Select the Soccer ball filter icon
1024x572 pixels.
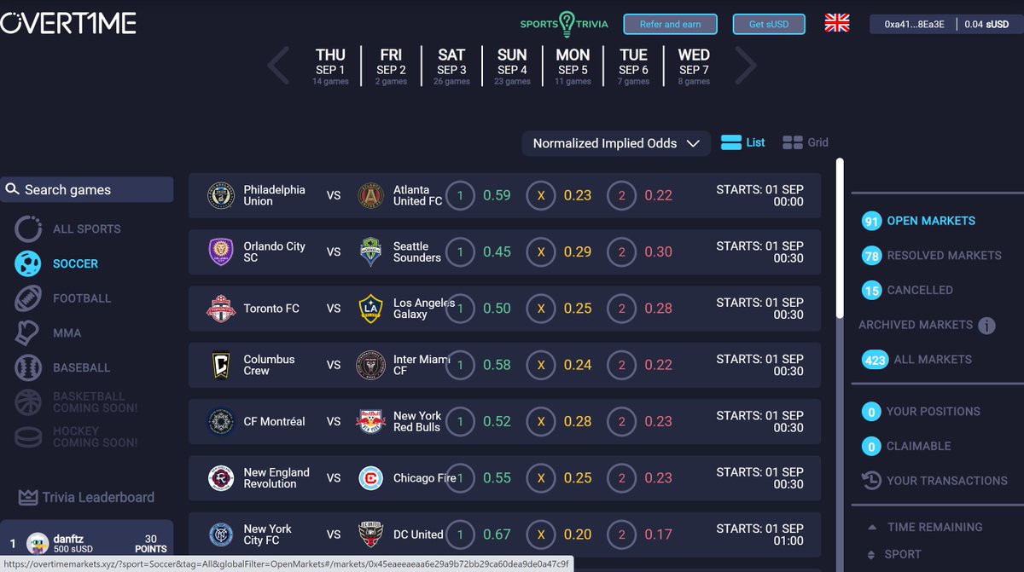[x=28, y=263]
